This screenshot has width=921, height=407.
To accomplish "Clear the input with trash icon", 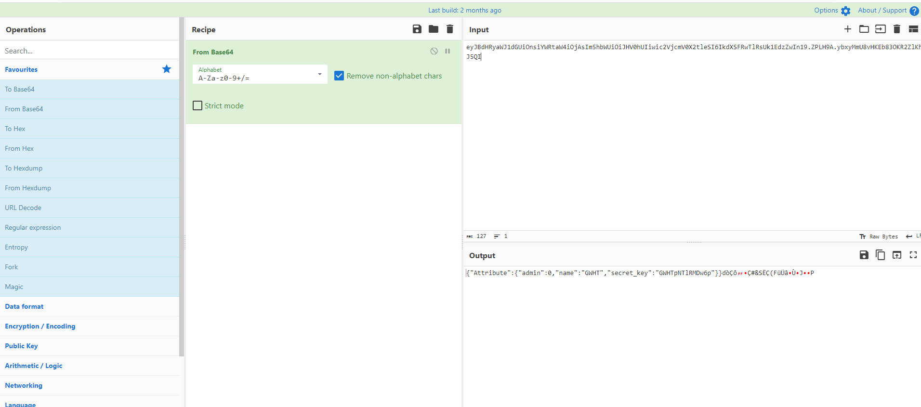I will [897, 29].
